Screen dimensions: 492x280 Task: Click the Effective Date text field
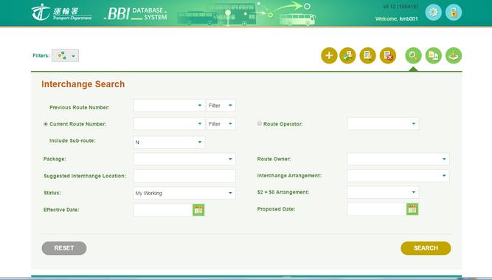click(x=163, y=210)
